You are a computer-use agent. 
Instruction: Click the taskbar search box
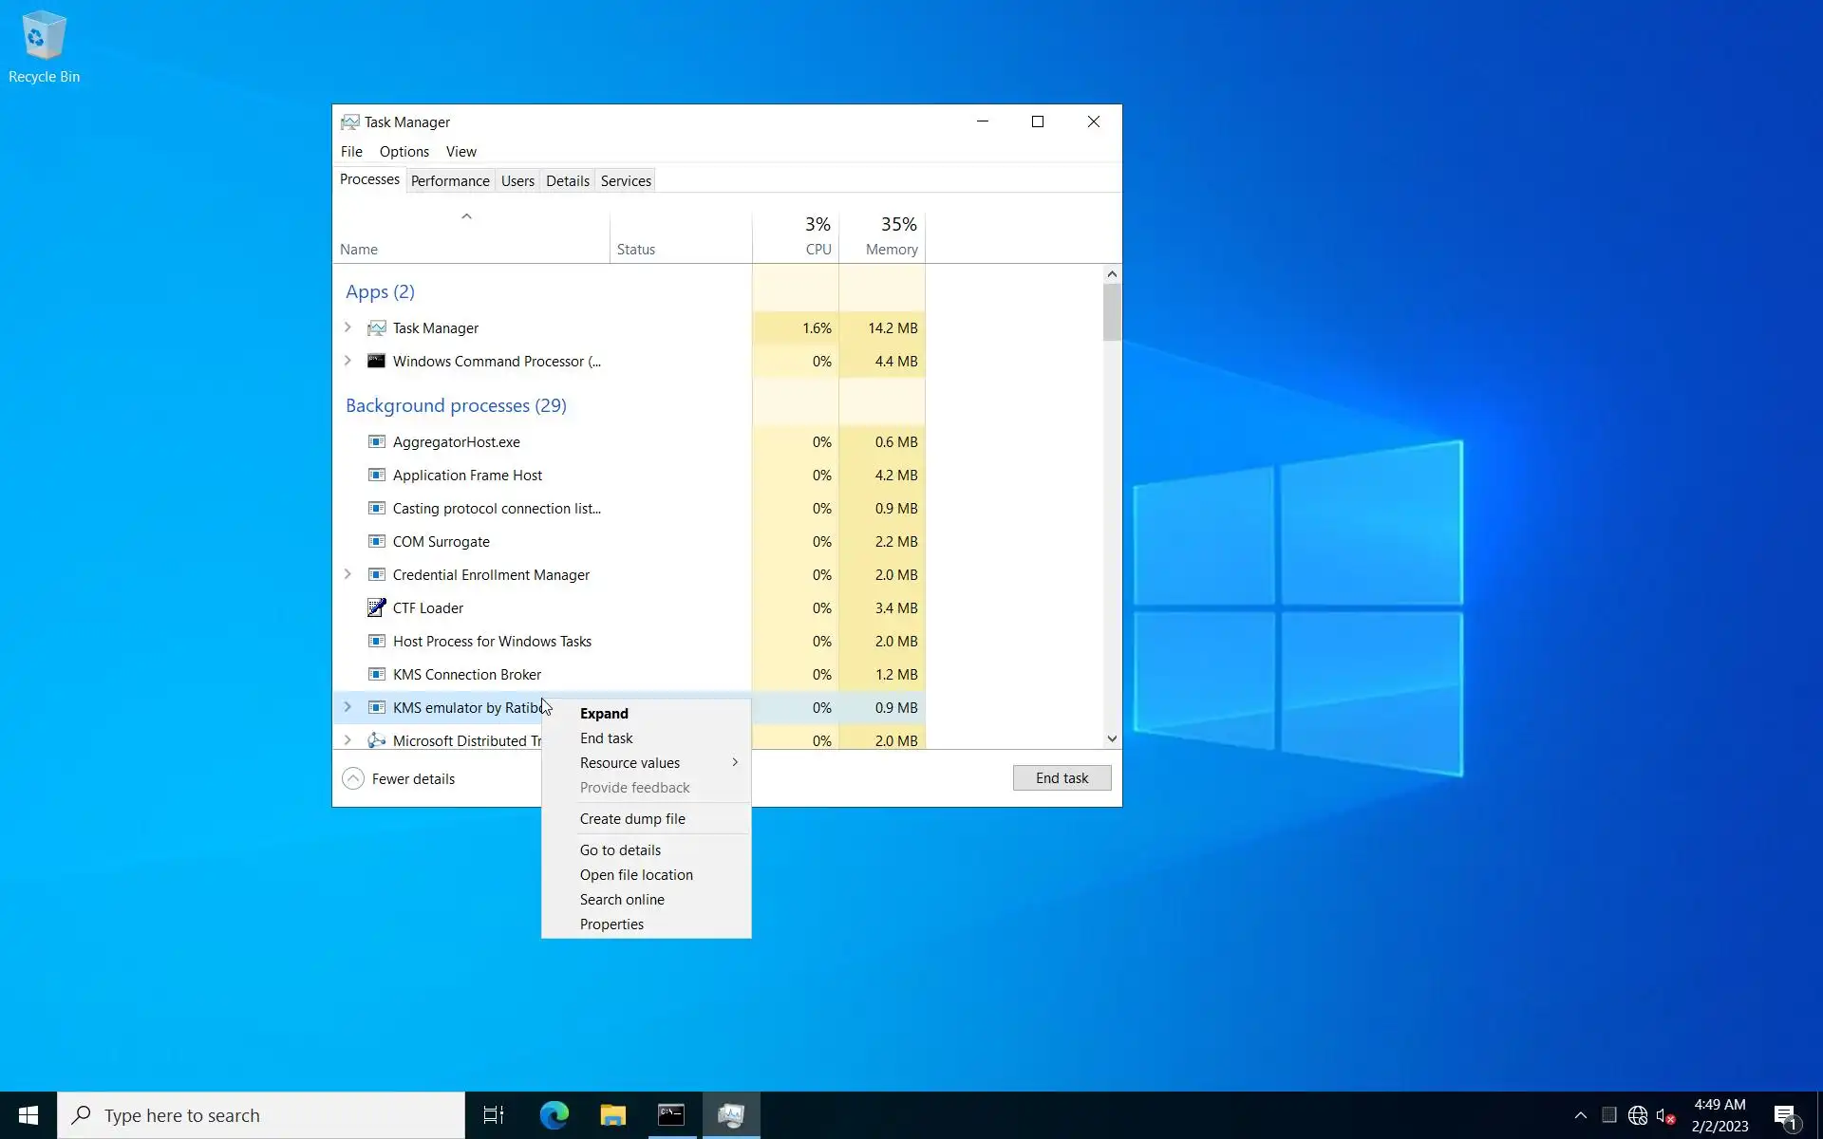click(x=261, y=1115)
